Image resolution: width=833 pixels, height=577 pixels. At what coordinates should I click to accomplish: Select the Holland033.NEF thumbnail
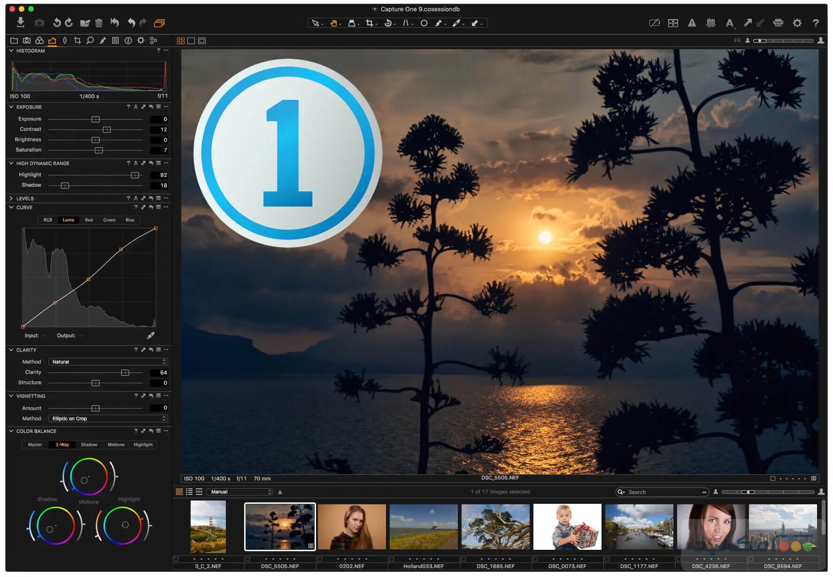click(x=423, y=526)
